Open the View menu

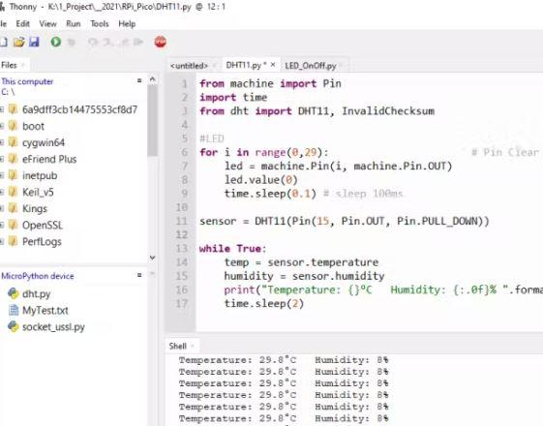point(47,24)
